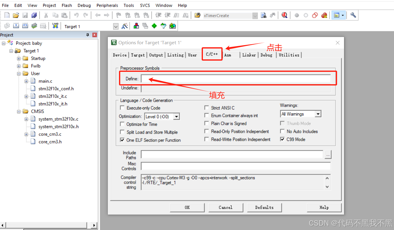Viewport: 394px width, 230px height.
Task: Launch the Pack Installer icon
Action: pos(173,26)
